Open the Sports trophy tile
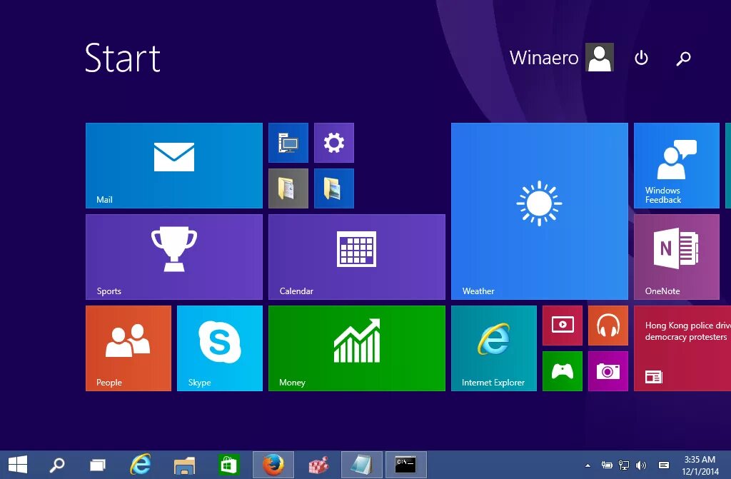Image resolution: width=731 pixels, height=479 pixels. 174,257
